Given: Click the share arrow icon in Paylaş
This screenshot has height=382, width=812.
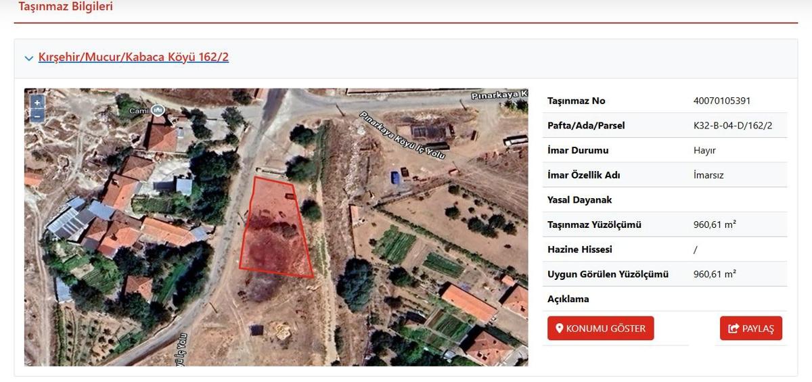Looking at the screenshot, I should [733, 329].
